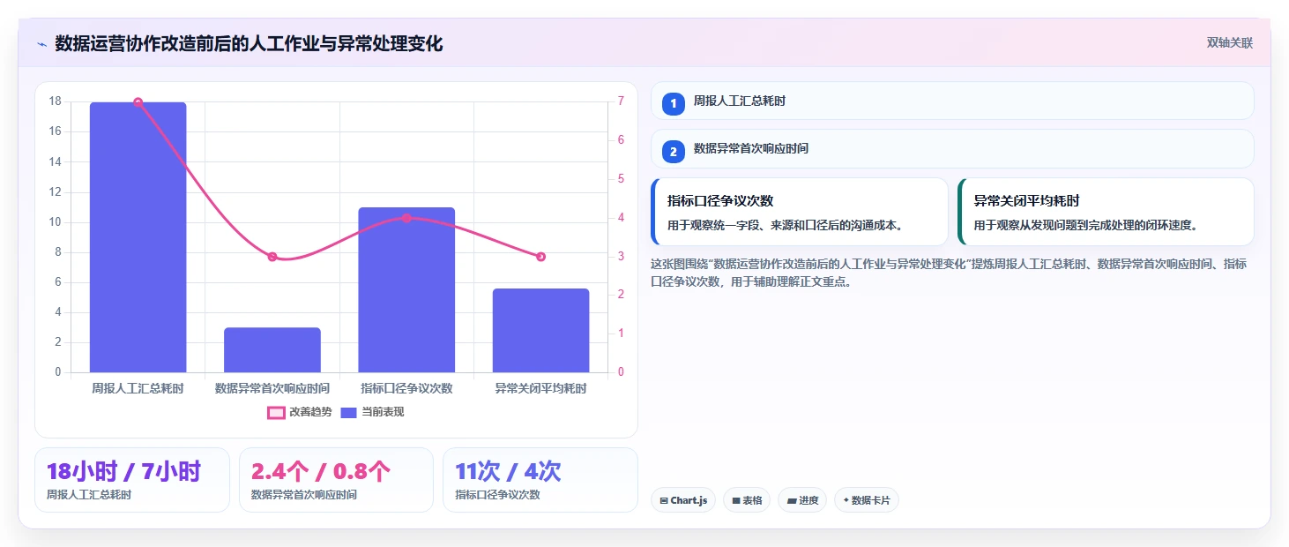Image resolution: width=1289 pixels, height=547 pixels.
Task: Click the 2.4个 / 0.8个 stat card
Action: (x=336, y=480)
